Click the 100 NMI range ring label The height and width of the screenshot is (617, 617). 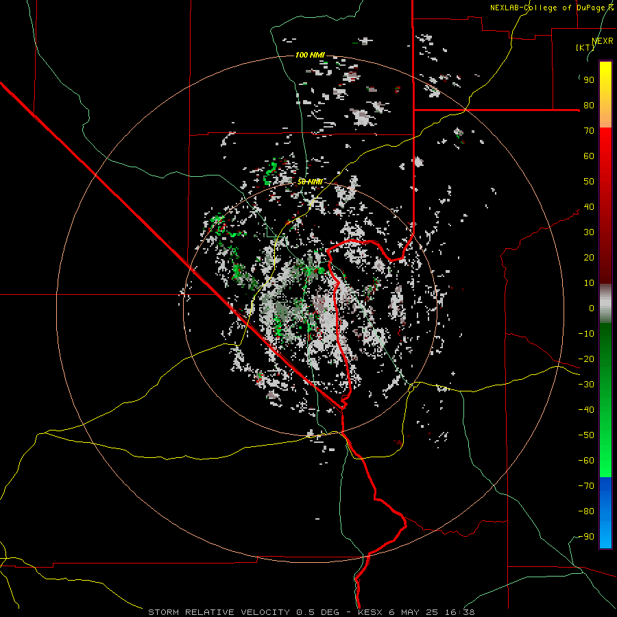[310, 55]
